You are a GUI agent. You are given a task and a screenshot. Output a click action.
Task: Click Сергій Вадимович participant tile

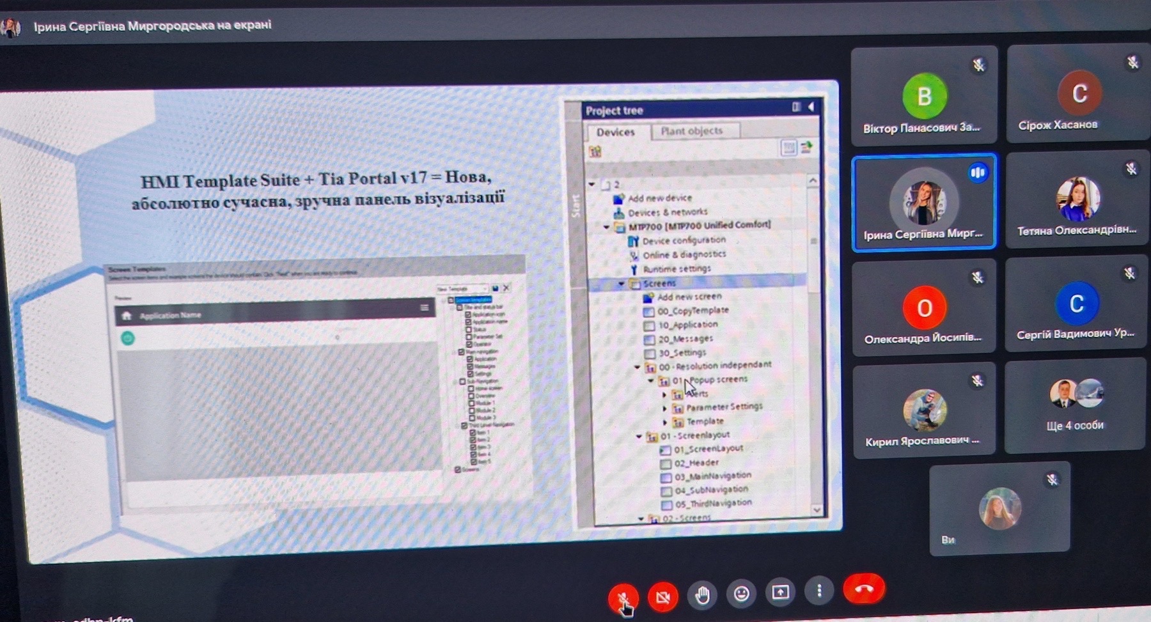point(1076,304)
